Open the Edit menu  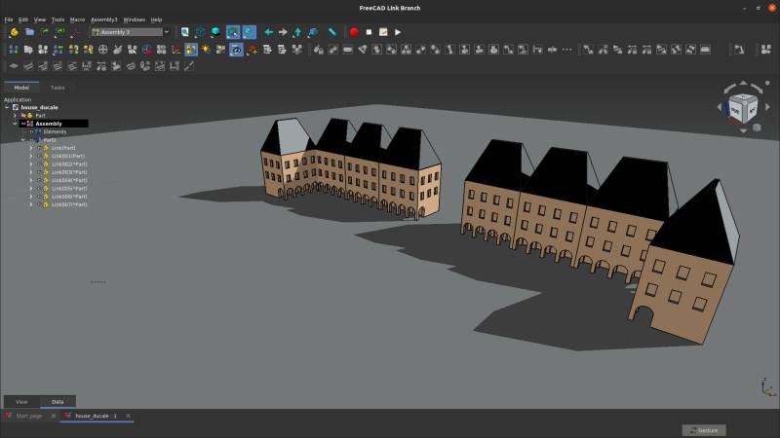(23, 19)
